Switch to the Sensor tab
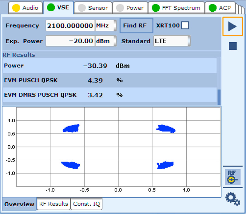This screenshot has height=214, width=246. click(93, 8)
